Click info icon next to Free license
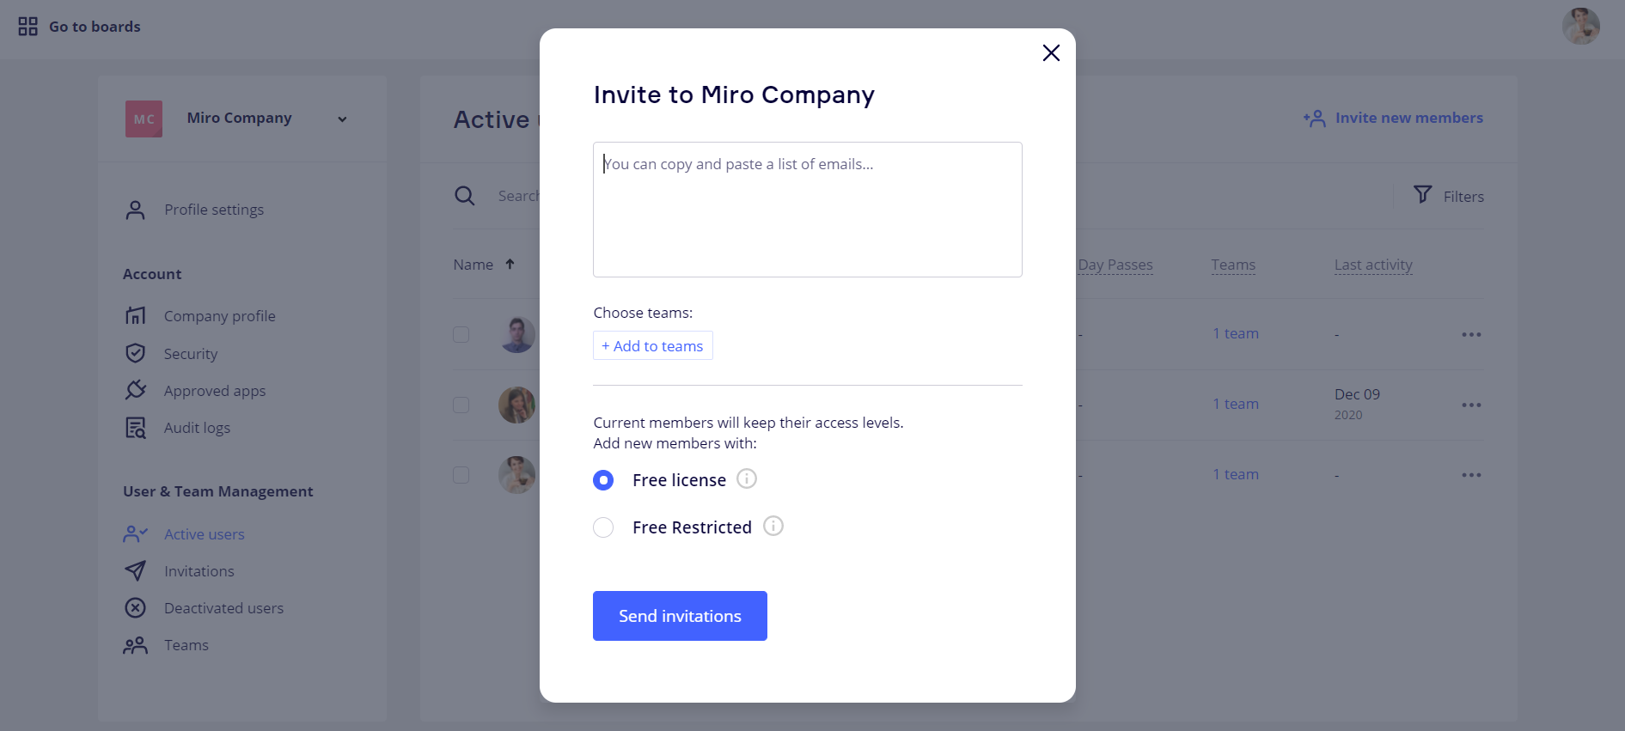1625x731 pixels. point(747,479)
